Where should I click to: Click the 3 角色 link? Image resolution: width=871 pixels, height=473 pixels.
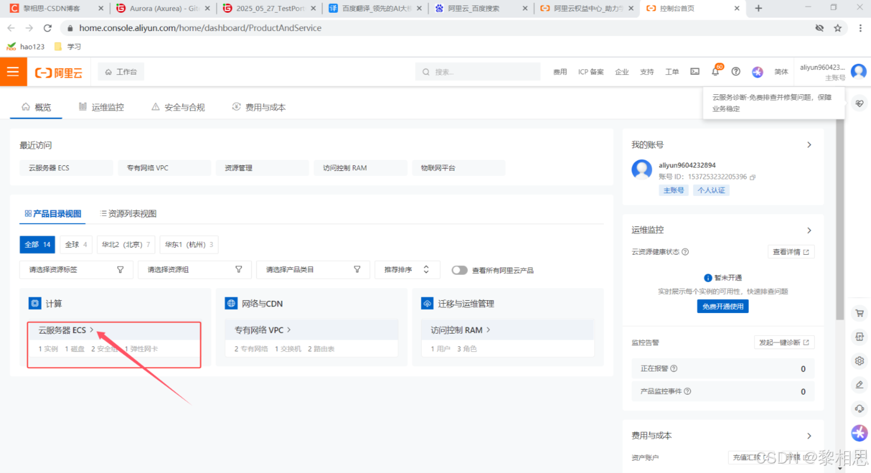point(467,349)
